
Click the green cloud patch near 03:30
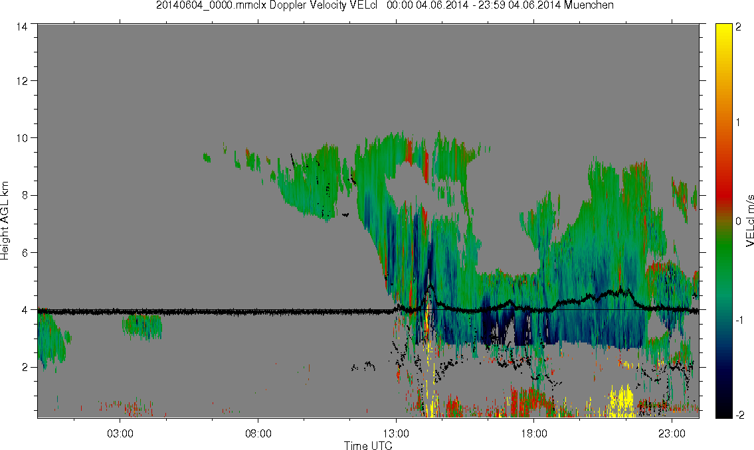pyautogui.click(x=142, y=327)
